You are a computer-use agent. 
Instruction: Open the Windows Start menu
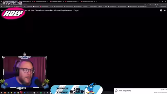click(2, 93)
